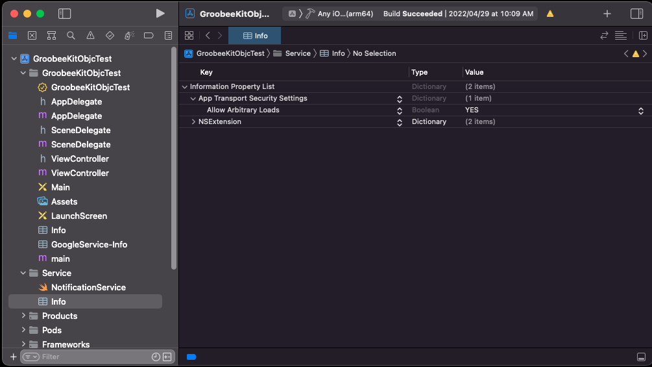Open the Test navigator diamond icon
Screen dimensions: 652x367
(110, 35)
